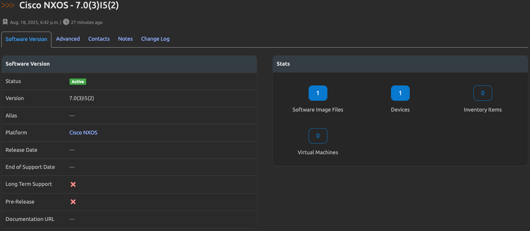
Task: Open the Change Log tab
Action: click(x=155, y=39)
